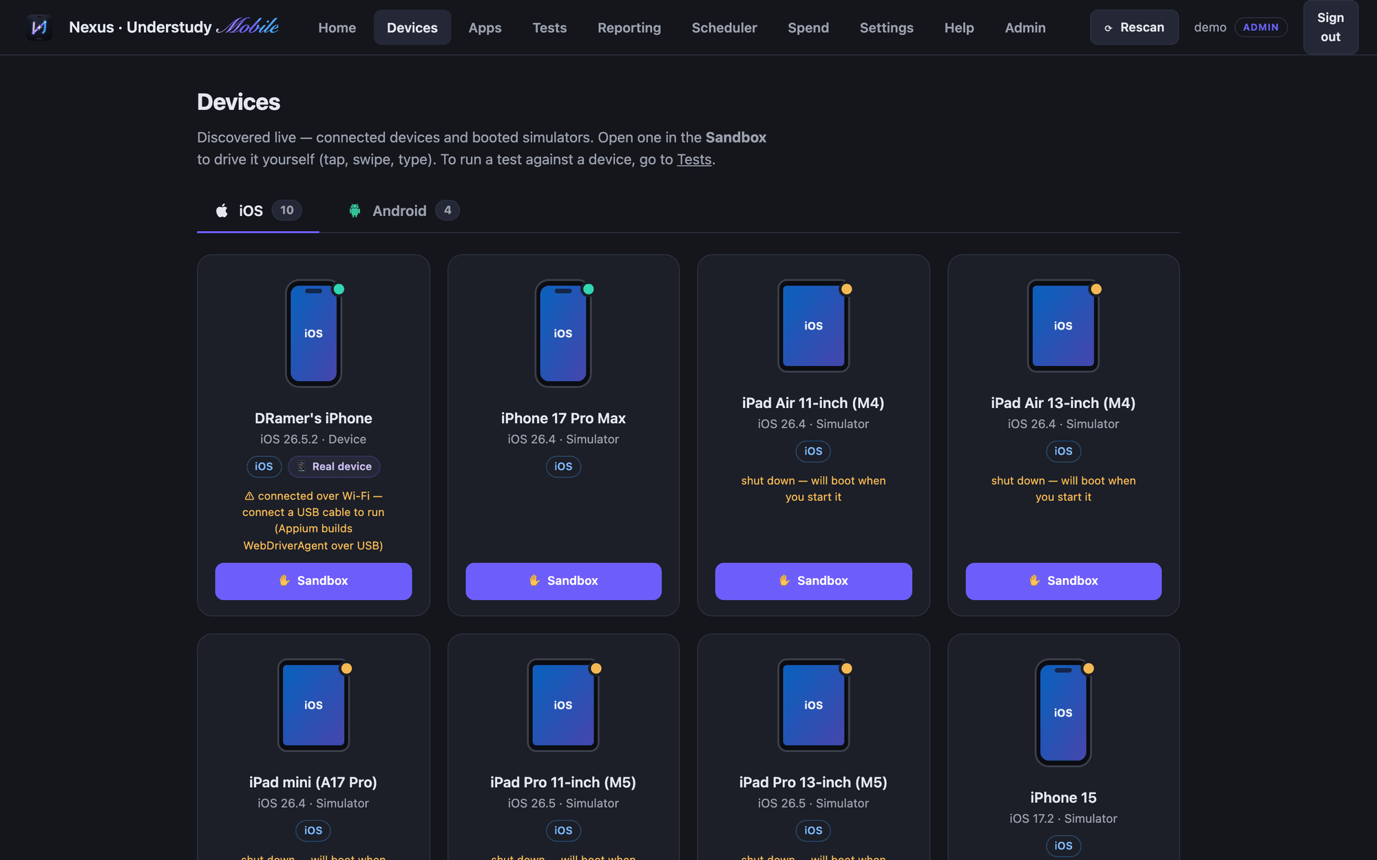Click the iPhone 17 Pro Max device illustration
The width and height of the screenshot is (1377, 860).
tap(563, 333)
